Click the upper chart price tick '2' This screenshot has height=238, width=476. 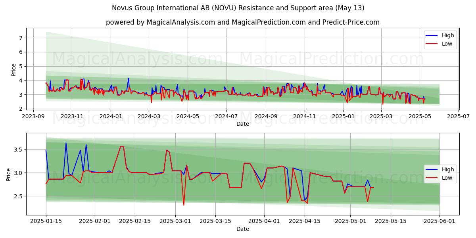point(21,109)
